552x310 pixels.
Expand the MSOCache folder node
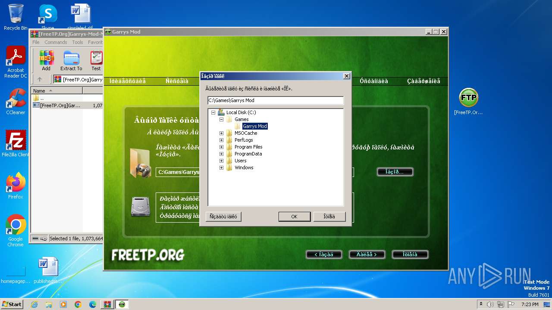coord(221,133)
